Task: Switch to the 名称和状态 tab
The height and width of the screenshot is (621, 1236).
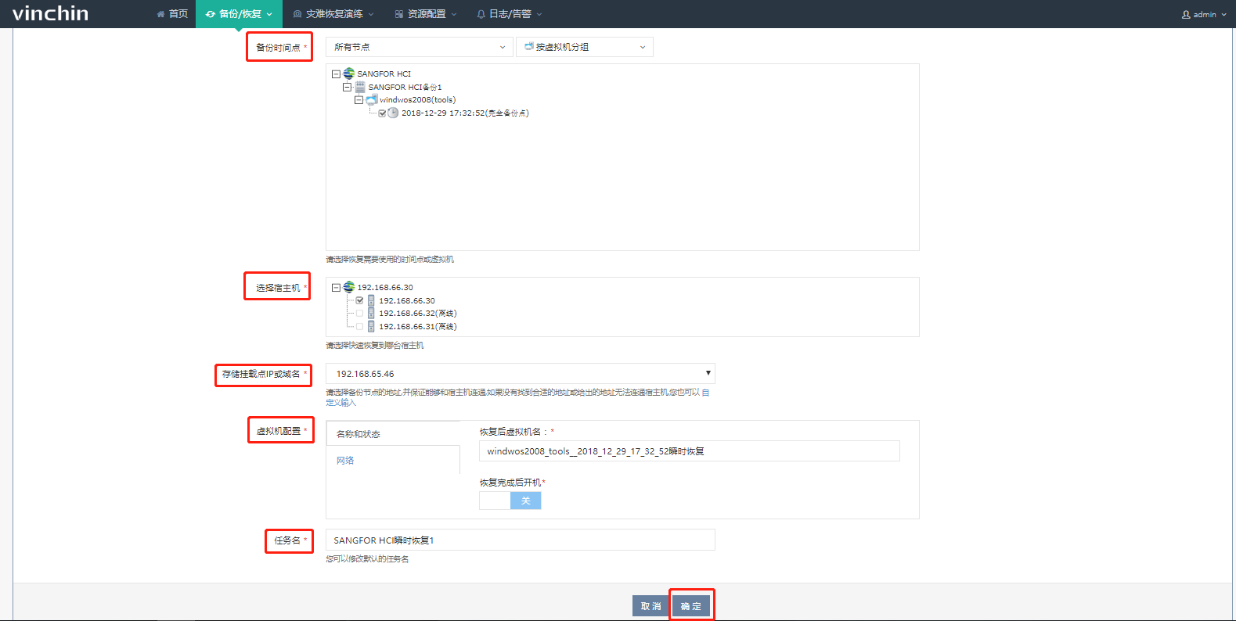Action: (393, 434)
